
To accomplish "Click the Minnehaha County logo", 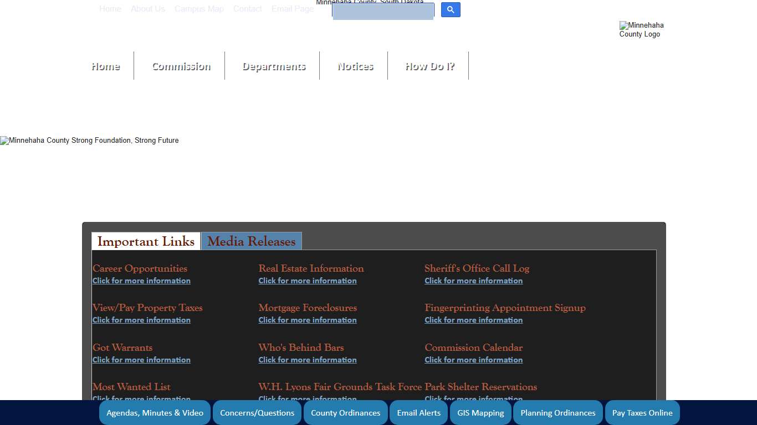I will pyautogui.click(x=641, y=29).
